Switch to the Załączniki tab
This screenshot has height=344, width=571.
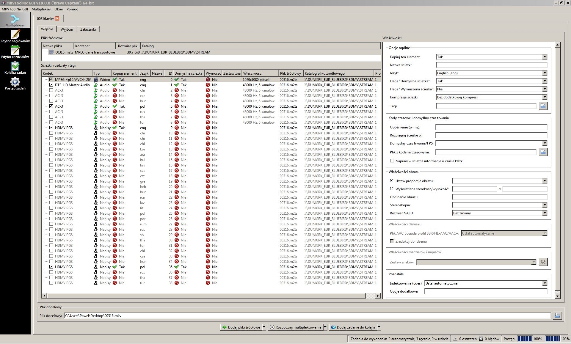(88, 29)
